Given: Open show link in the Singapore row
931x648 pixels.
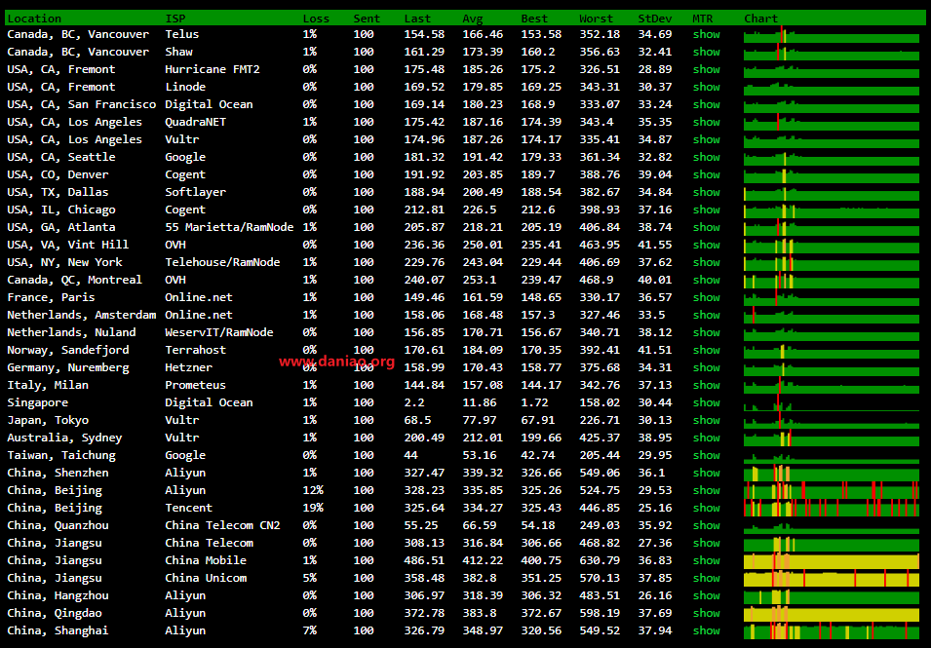Looking at the screenshot, I should point(706,402).
